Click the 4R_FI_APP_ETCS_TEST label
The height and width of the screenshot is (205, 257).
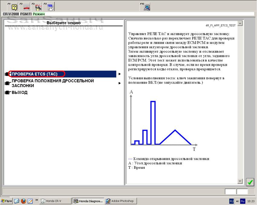(x=220, y=26)
